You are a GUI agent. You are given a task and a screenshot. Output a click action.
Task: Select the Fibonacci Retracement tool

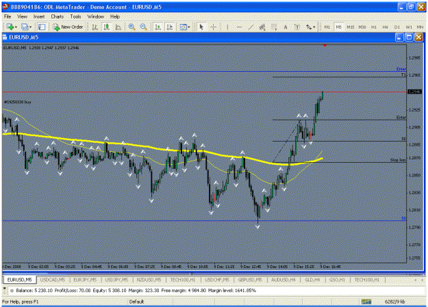[274, 27]
